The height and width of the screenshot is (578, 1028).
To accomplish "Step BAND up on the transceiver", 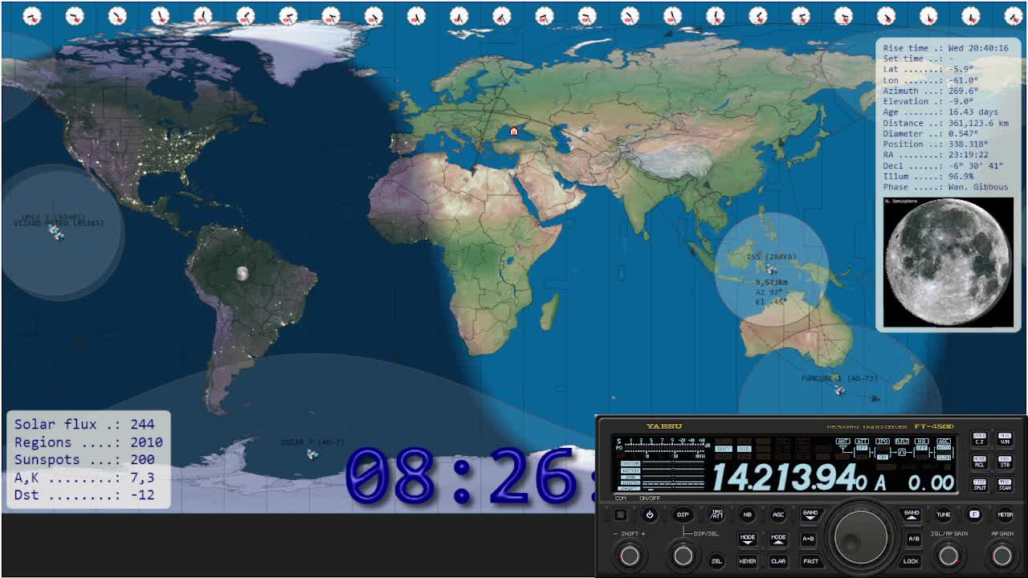I will 912,514.
